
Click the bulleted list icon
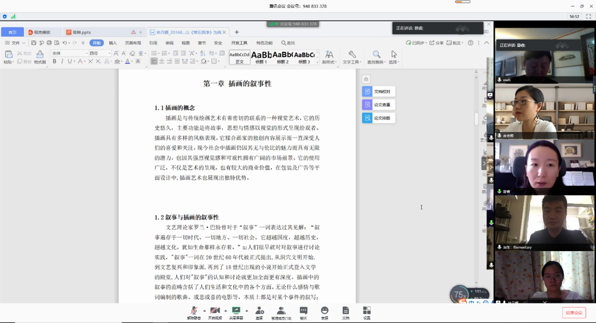click(154, 53)
